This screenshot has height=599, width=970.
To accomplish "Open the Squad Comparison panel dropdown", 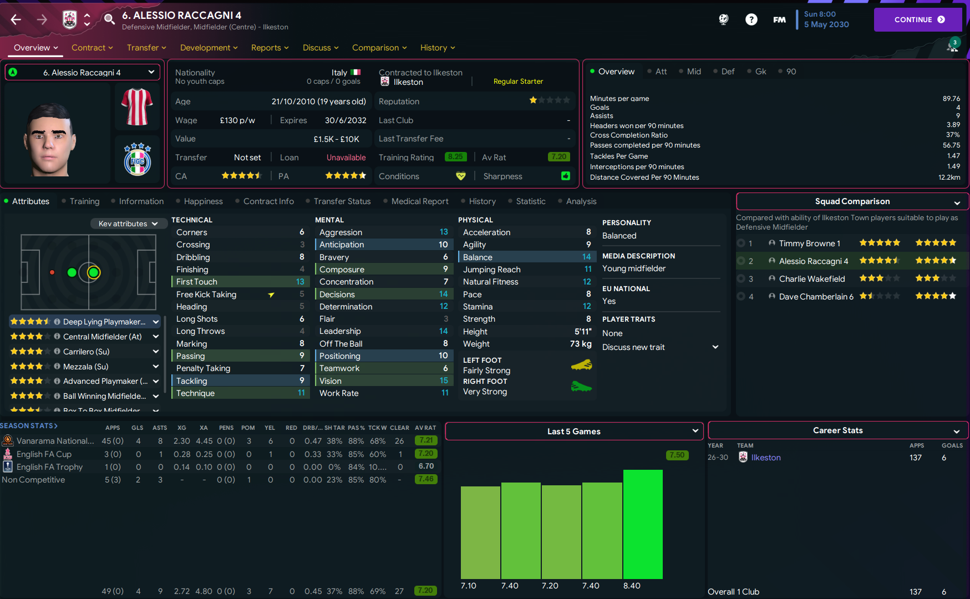I will (x=852, y=201).
